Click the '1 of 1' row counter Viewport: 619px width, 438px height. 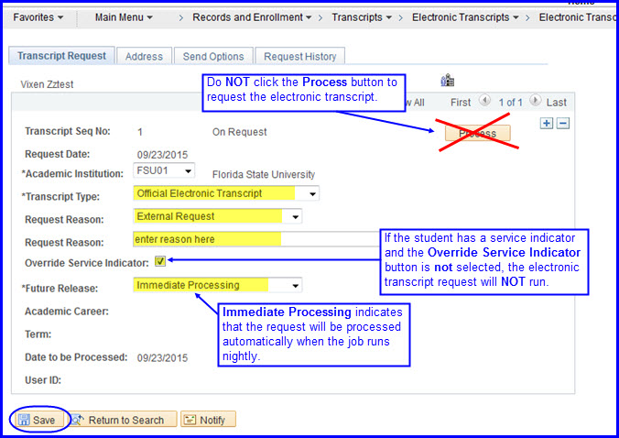(510, 103)
